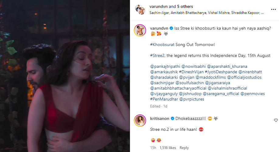View the 1,516 likes on comment
Viewport: 279px width, 152px height.
coord(168,148)
